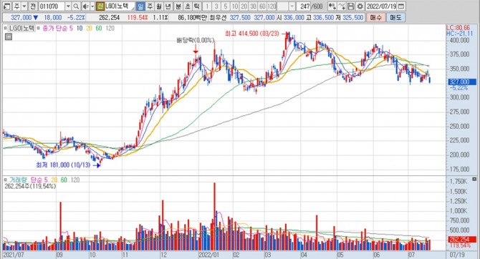Switch to the 월 monthly period tab
Image resolution: width=480 pixels, height=259 pixels.
[159, 6]
